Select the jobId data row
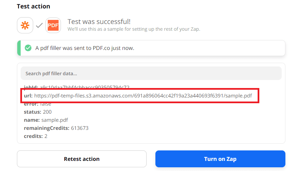The image size is (303, 171). click(x=77, y=87)
